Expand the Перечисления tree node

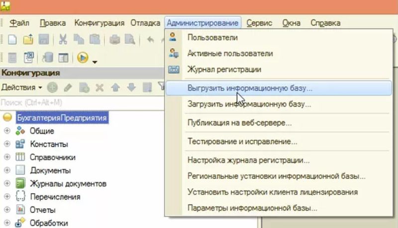click(x=7, y=196)
